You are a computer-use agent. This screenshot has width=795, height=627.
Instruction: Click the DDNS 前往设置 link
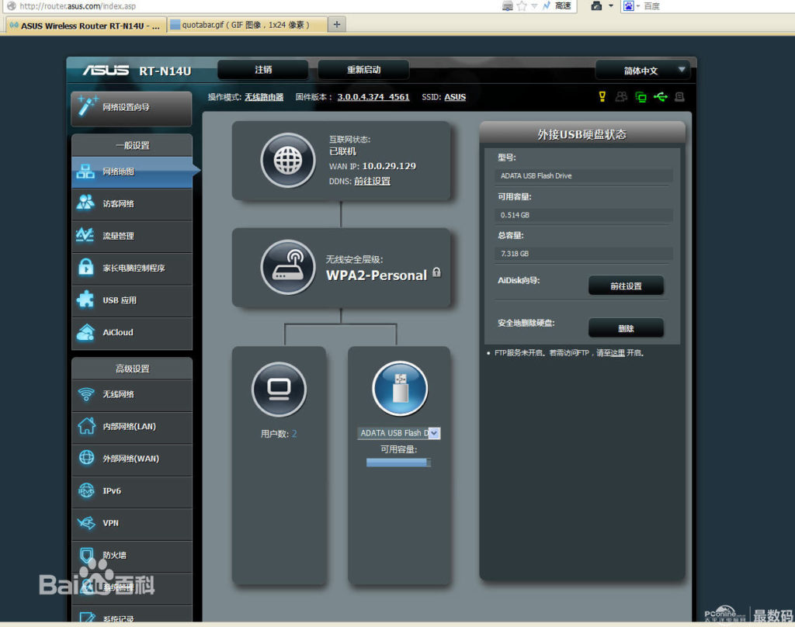372,181
